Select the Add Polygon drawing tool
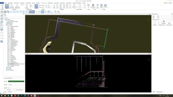Image resolution: width=173 pixels, height=97 pixels. (61, 6)
